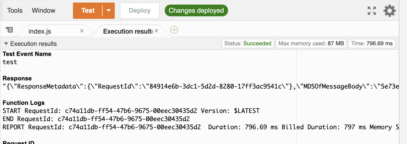Close the Execution results tab
The width and height of the screenshot is (407, 144).
tap(156, 31)
